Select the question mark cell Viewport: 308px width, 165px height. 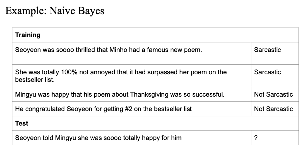(275, 138)
